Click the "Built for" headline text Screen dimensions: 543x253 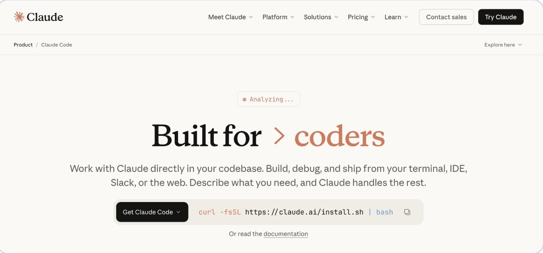pos(207,136)
